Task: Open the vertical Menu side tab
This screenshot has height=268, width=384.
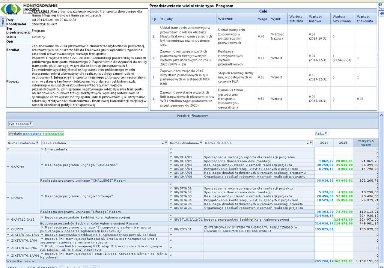Action: [x=3, y=21]
